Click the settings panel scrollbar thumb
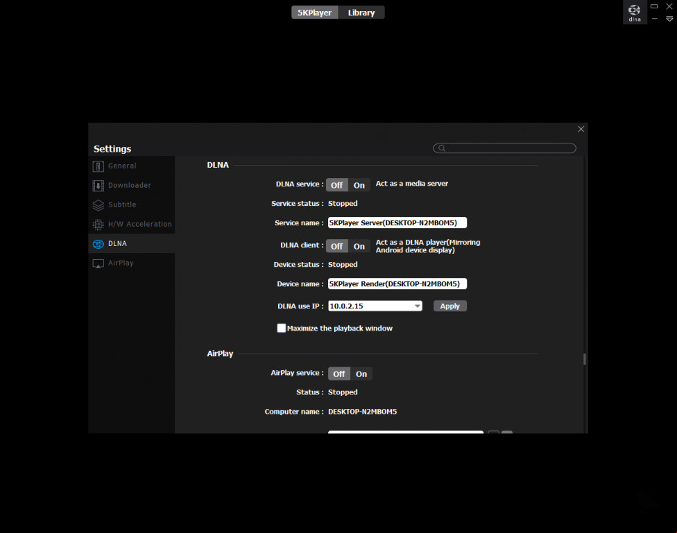Screen dimensions: 677x533 (x=585, y=359)
